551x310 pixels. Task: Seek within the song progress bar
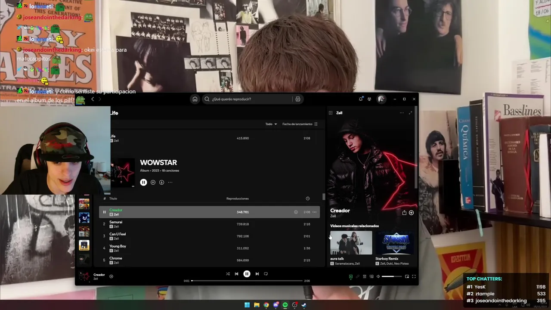(x=247, y=281)
